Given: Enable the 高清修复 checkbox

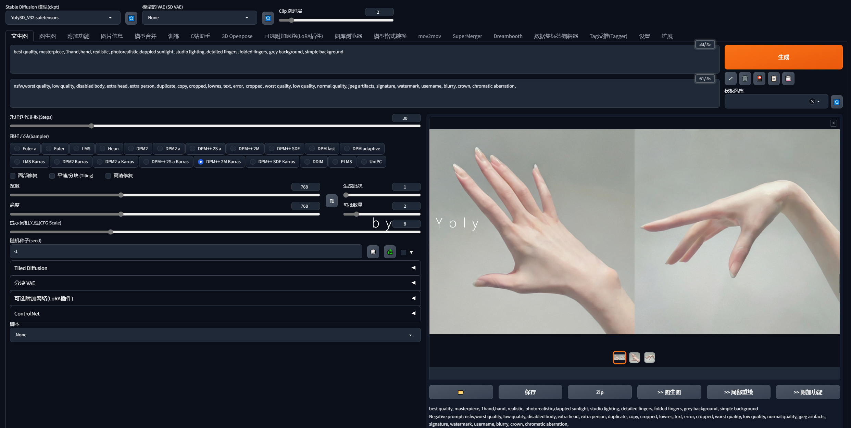Looking at the screenshot, I should pos(108,176).
